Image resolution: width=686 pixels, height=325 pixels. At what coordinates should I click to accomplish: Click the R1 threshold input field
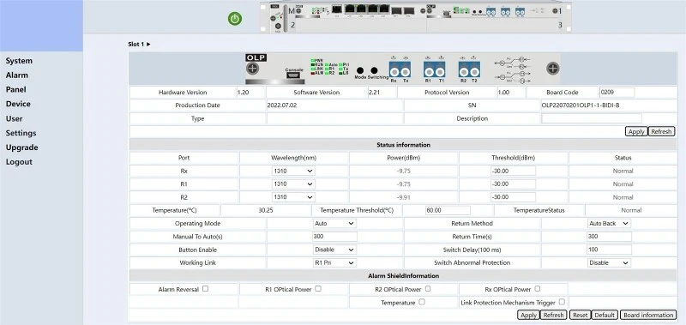point(513,184)
